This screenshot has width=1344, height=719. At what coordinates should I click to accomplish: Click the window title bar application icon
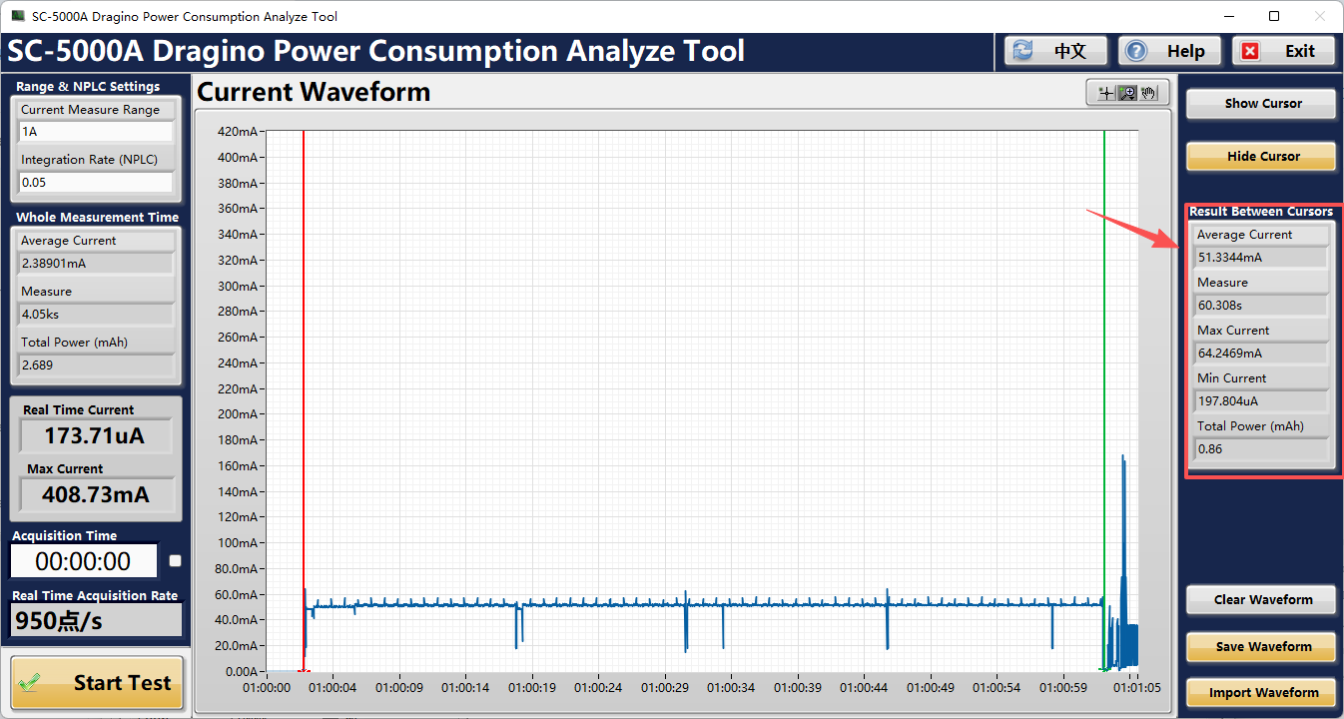[18, 16]
